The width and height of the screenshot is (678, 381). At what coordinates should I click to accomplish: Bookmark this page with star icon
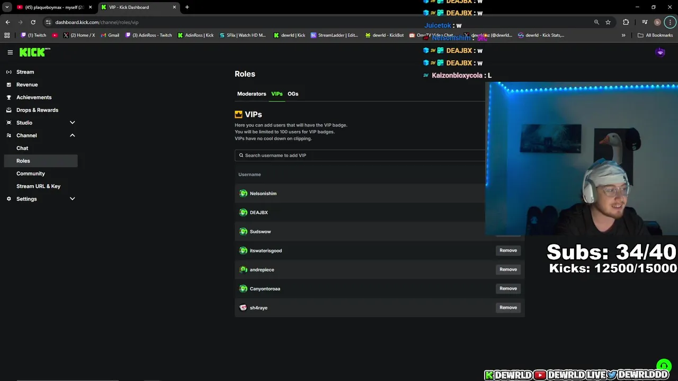pos(608,22)
